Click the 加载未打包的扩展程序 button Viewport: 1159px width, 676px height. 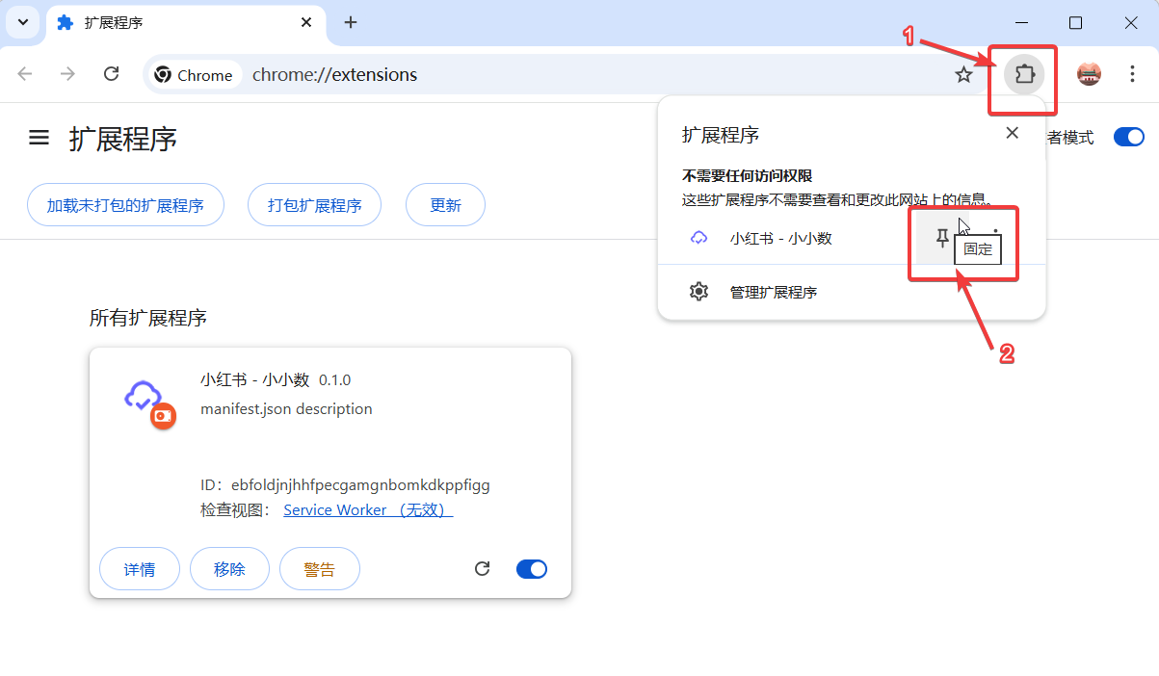coord(125,204)
